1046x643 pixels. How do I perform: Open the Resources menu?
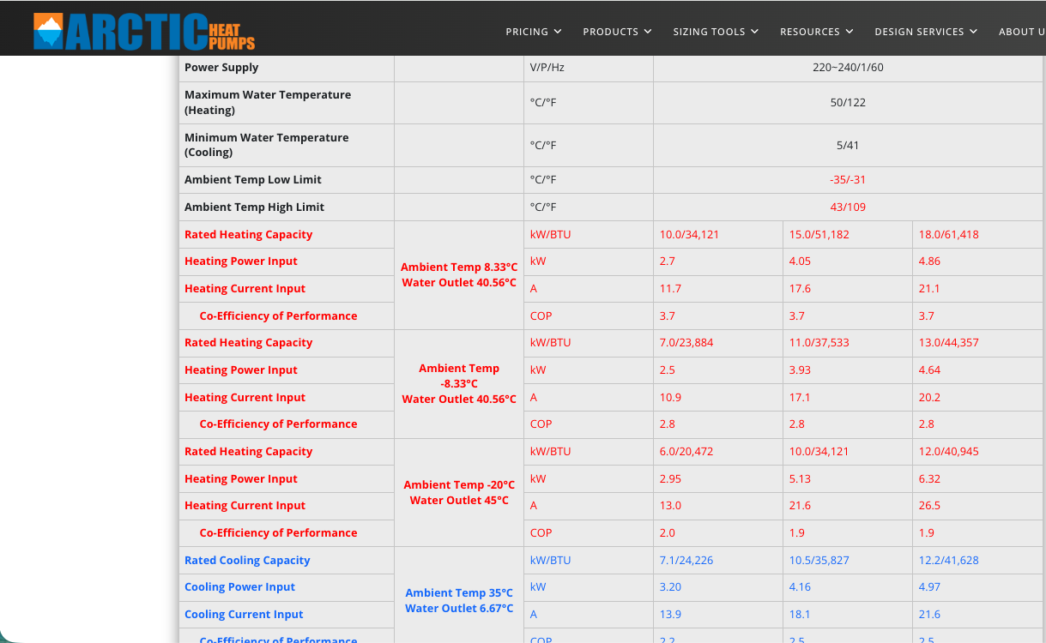tap(817, 32)
